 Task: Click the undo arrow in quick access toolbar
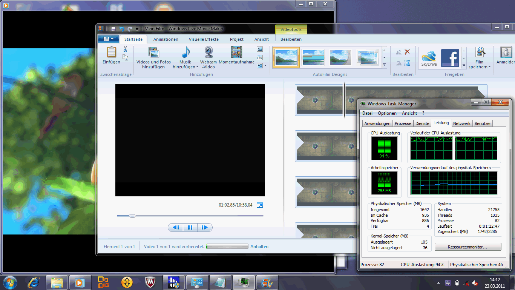pyautogui.click(x=121, y=29)
